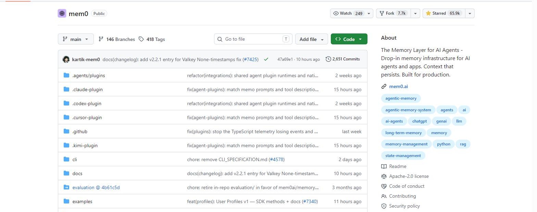Click the .github folder icon
Screen dimensions: 537x212
click(66, 131)
